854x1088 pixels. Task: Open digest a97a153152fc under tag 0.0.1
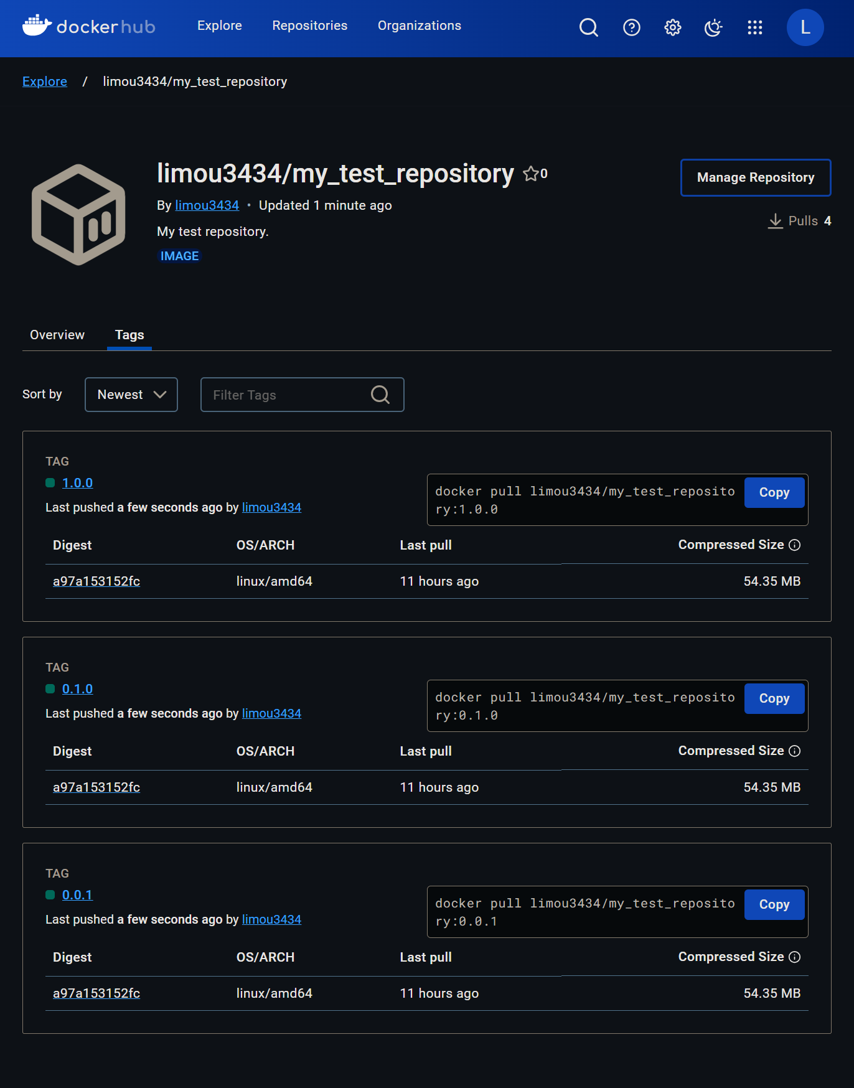tap(96, 993)
